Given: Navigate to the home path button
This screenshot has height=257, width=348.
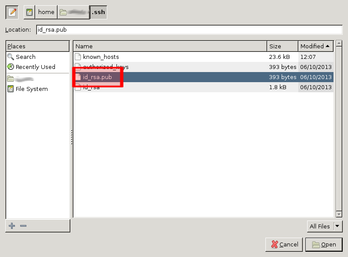Looking at the screenshot, I should pos(46,12).
